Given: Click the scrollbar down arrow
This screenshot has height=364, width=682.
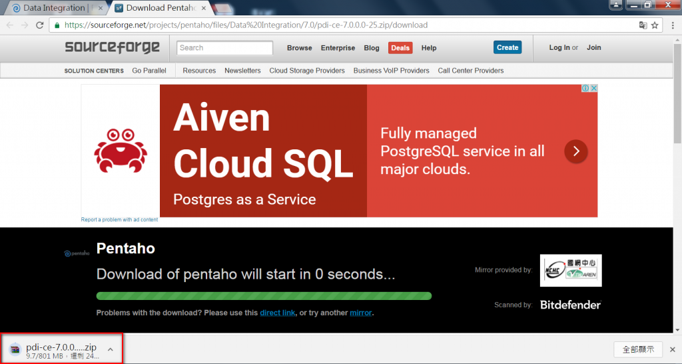Looking at the screenshot, I should coord(677,330).
